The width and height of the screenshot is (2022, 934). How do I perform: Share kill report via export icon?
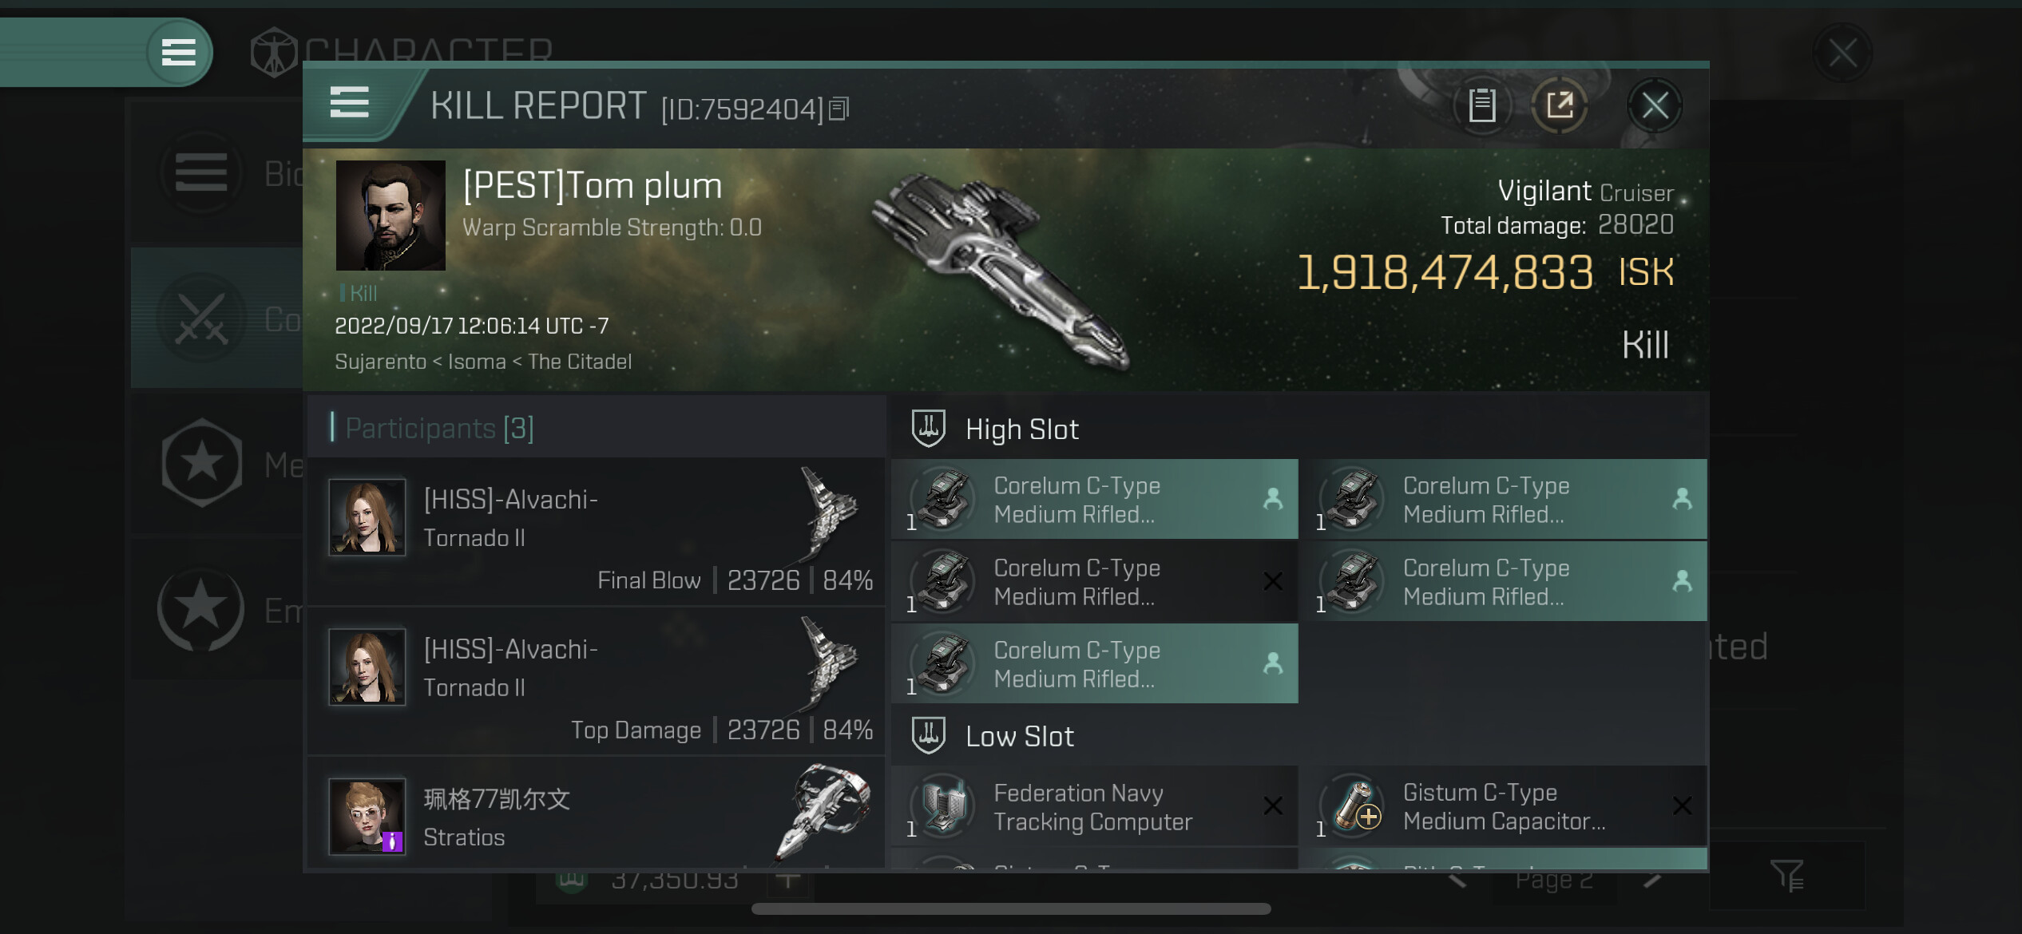click(x=1559, y=105)
